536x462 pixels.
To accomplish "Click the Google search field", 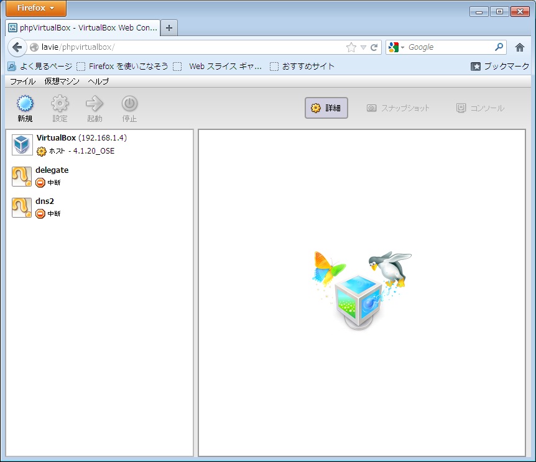I will tap(450, 47).
